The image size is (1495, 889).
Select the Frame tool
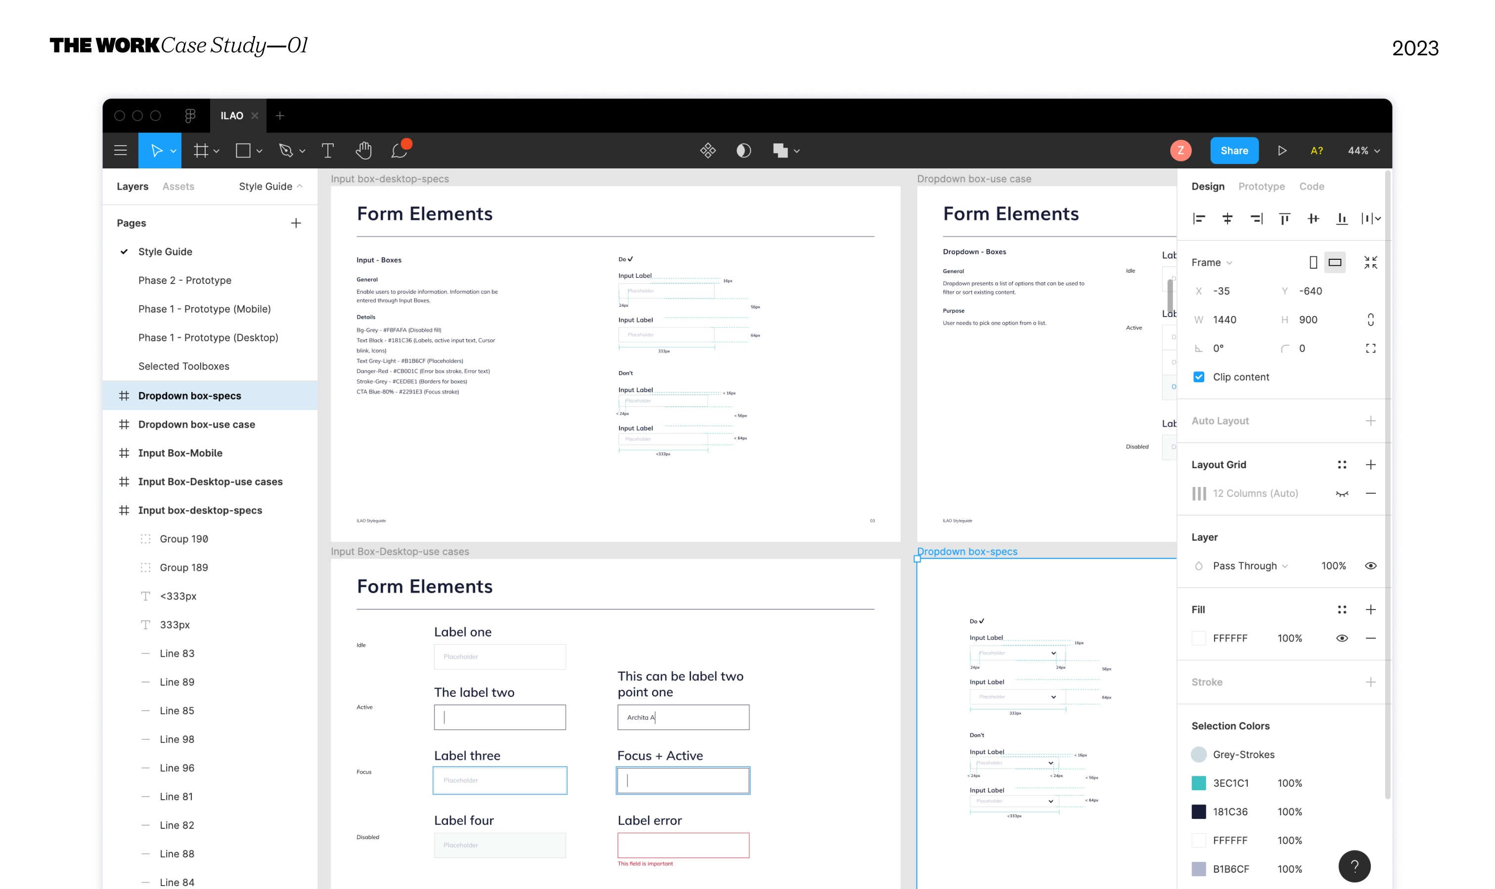tap(201, 150)
